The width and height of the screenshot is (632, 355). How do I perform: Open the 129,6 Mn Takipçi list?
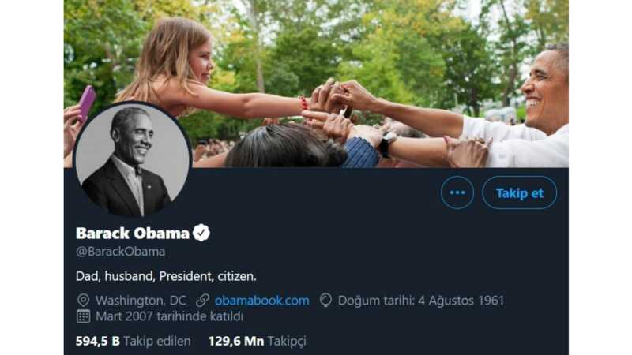257,342
